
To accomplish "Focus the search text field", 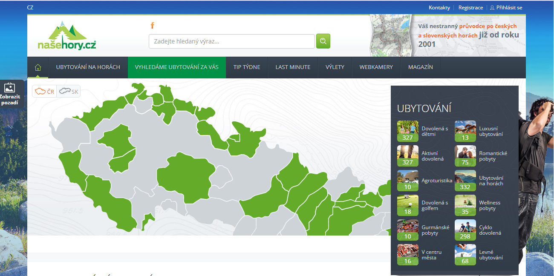I will [x=231, y=41].
